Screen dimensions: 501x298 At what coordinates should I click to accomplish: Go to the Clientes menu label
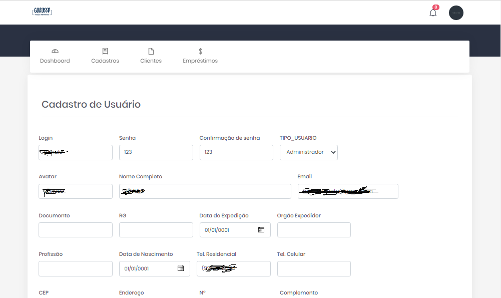(x=151, y=61)
